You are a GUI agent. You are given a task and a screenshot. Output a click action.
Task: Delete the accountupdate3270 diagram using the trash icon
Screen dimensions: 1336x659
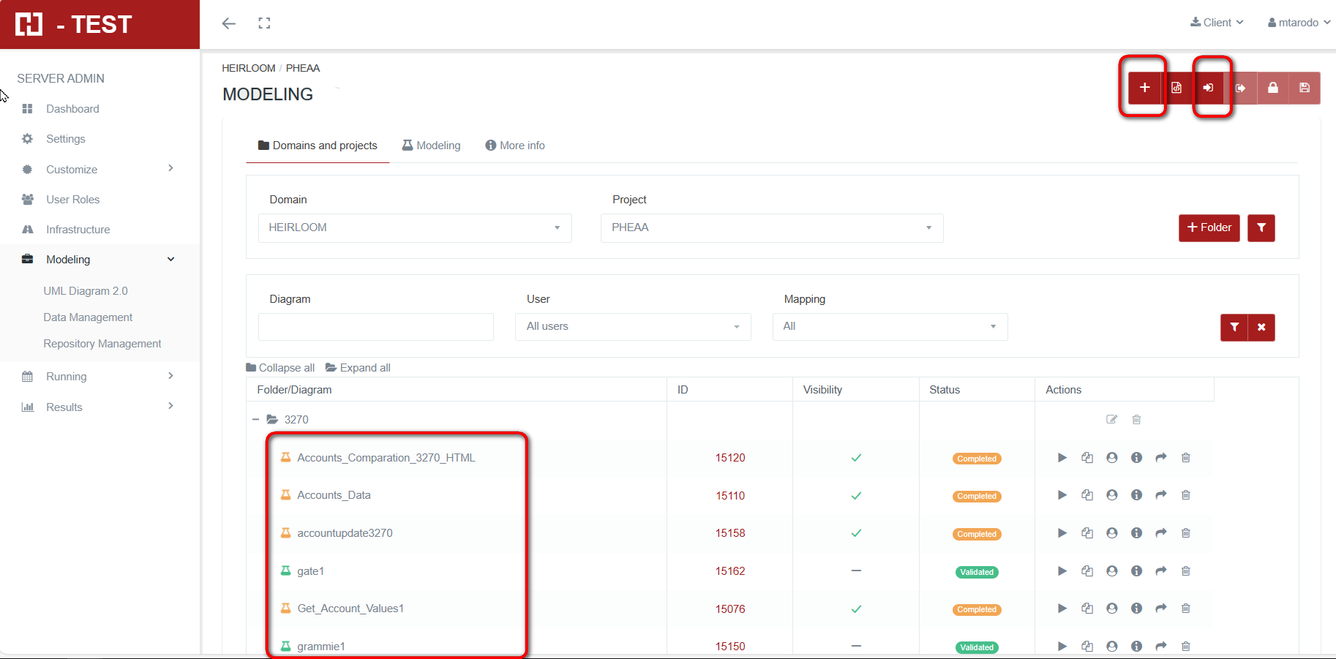1185,533
